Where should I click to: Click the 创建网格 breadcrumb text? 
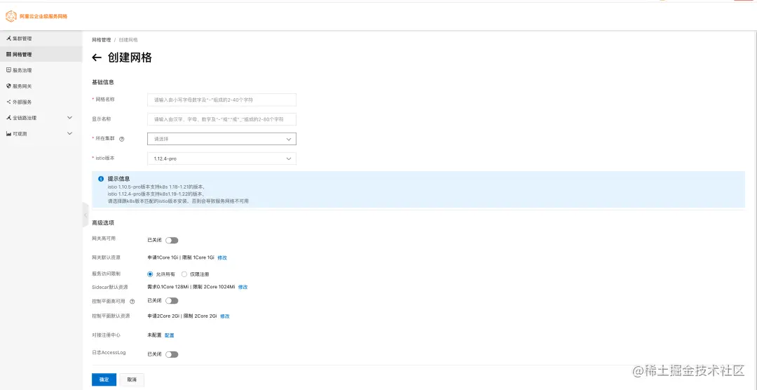click(128, 39)
